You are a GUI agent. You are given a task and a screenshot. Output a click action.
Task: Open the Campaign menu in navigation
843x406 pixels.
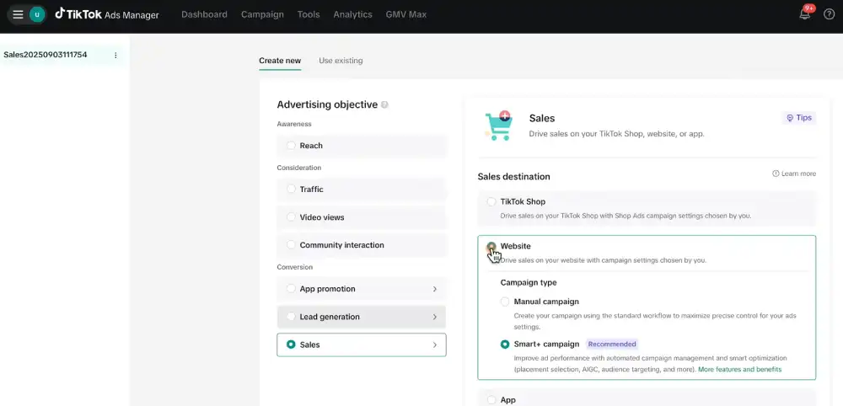click(262, 14)
